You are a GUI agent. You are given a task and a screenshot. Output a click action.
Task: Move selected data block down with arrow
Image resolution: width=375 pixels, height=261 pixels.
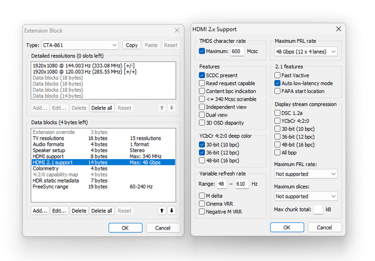coord(172,211)
